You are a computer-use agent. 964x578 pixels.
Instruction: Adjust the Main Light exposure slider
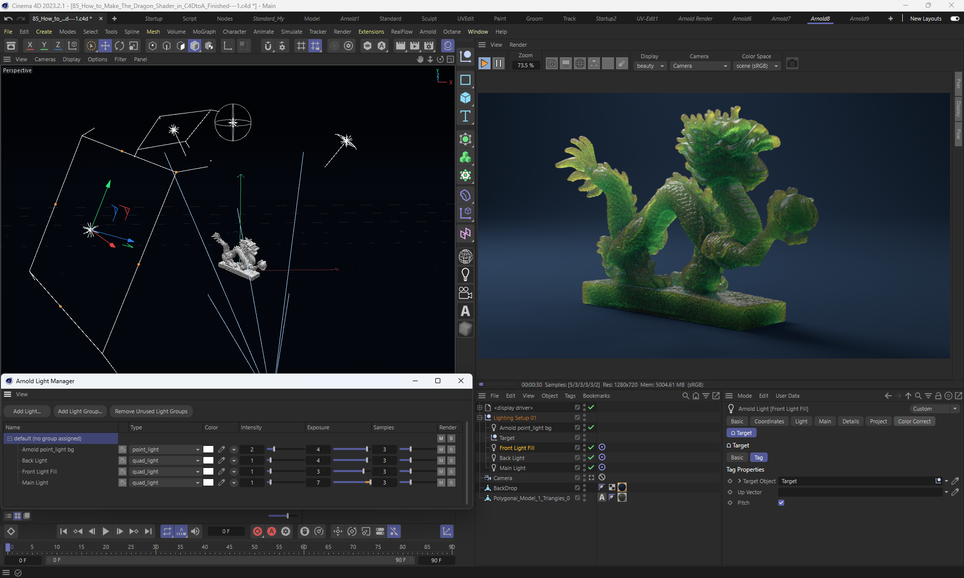(x=370, y=483)
